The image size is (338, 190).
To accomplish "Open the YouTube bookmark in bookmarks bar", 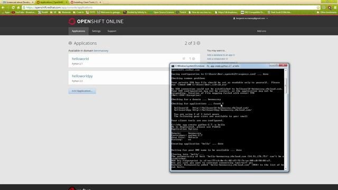I will coord(23,12).
